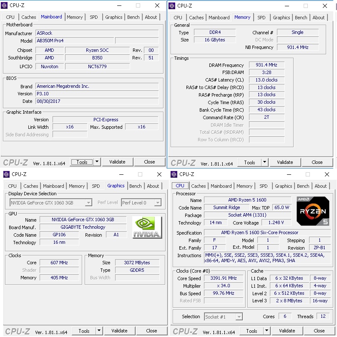Screen dimensions: 337x337
Task: Click Core Speed 3391.91 MHz value
Action: pos(224,278)
